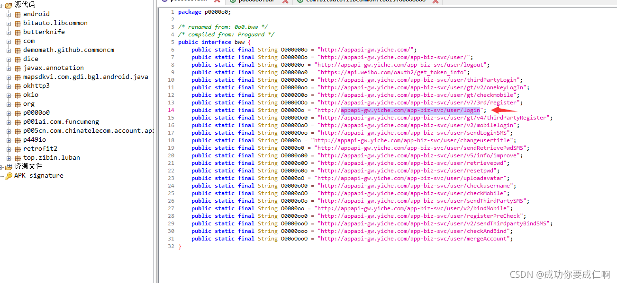
Task: Click the p005cn.com.chinatelecom package icon
Action: coord(18,131)
